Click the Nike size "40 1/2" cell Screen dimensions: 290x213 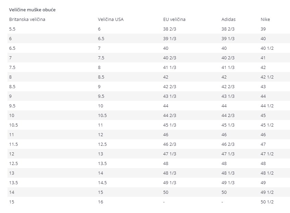267,48
